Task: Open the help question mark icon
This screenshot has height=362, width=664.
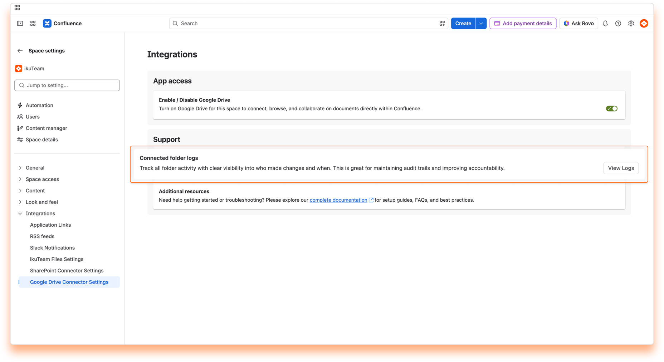Action: 618,23
